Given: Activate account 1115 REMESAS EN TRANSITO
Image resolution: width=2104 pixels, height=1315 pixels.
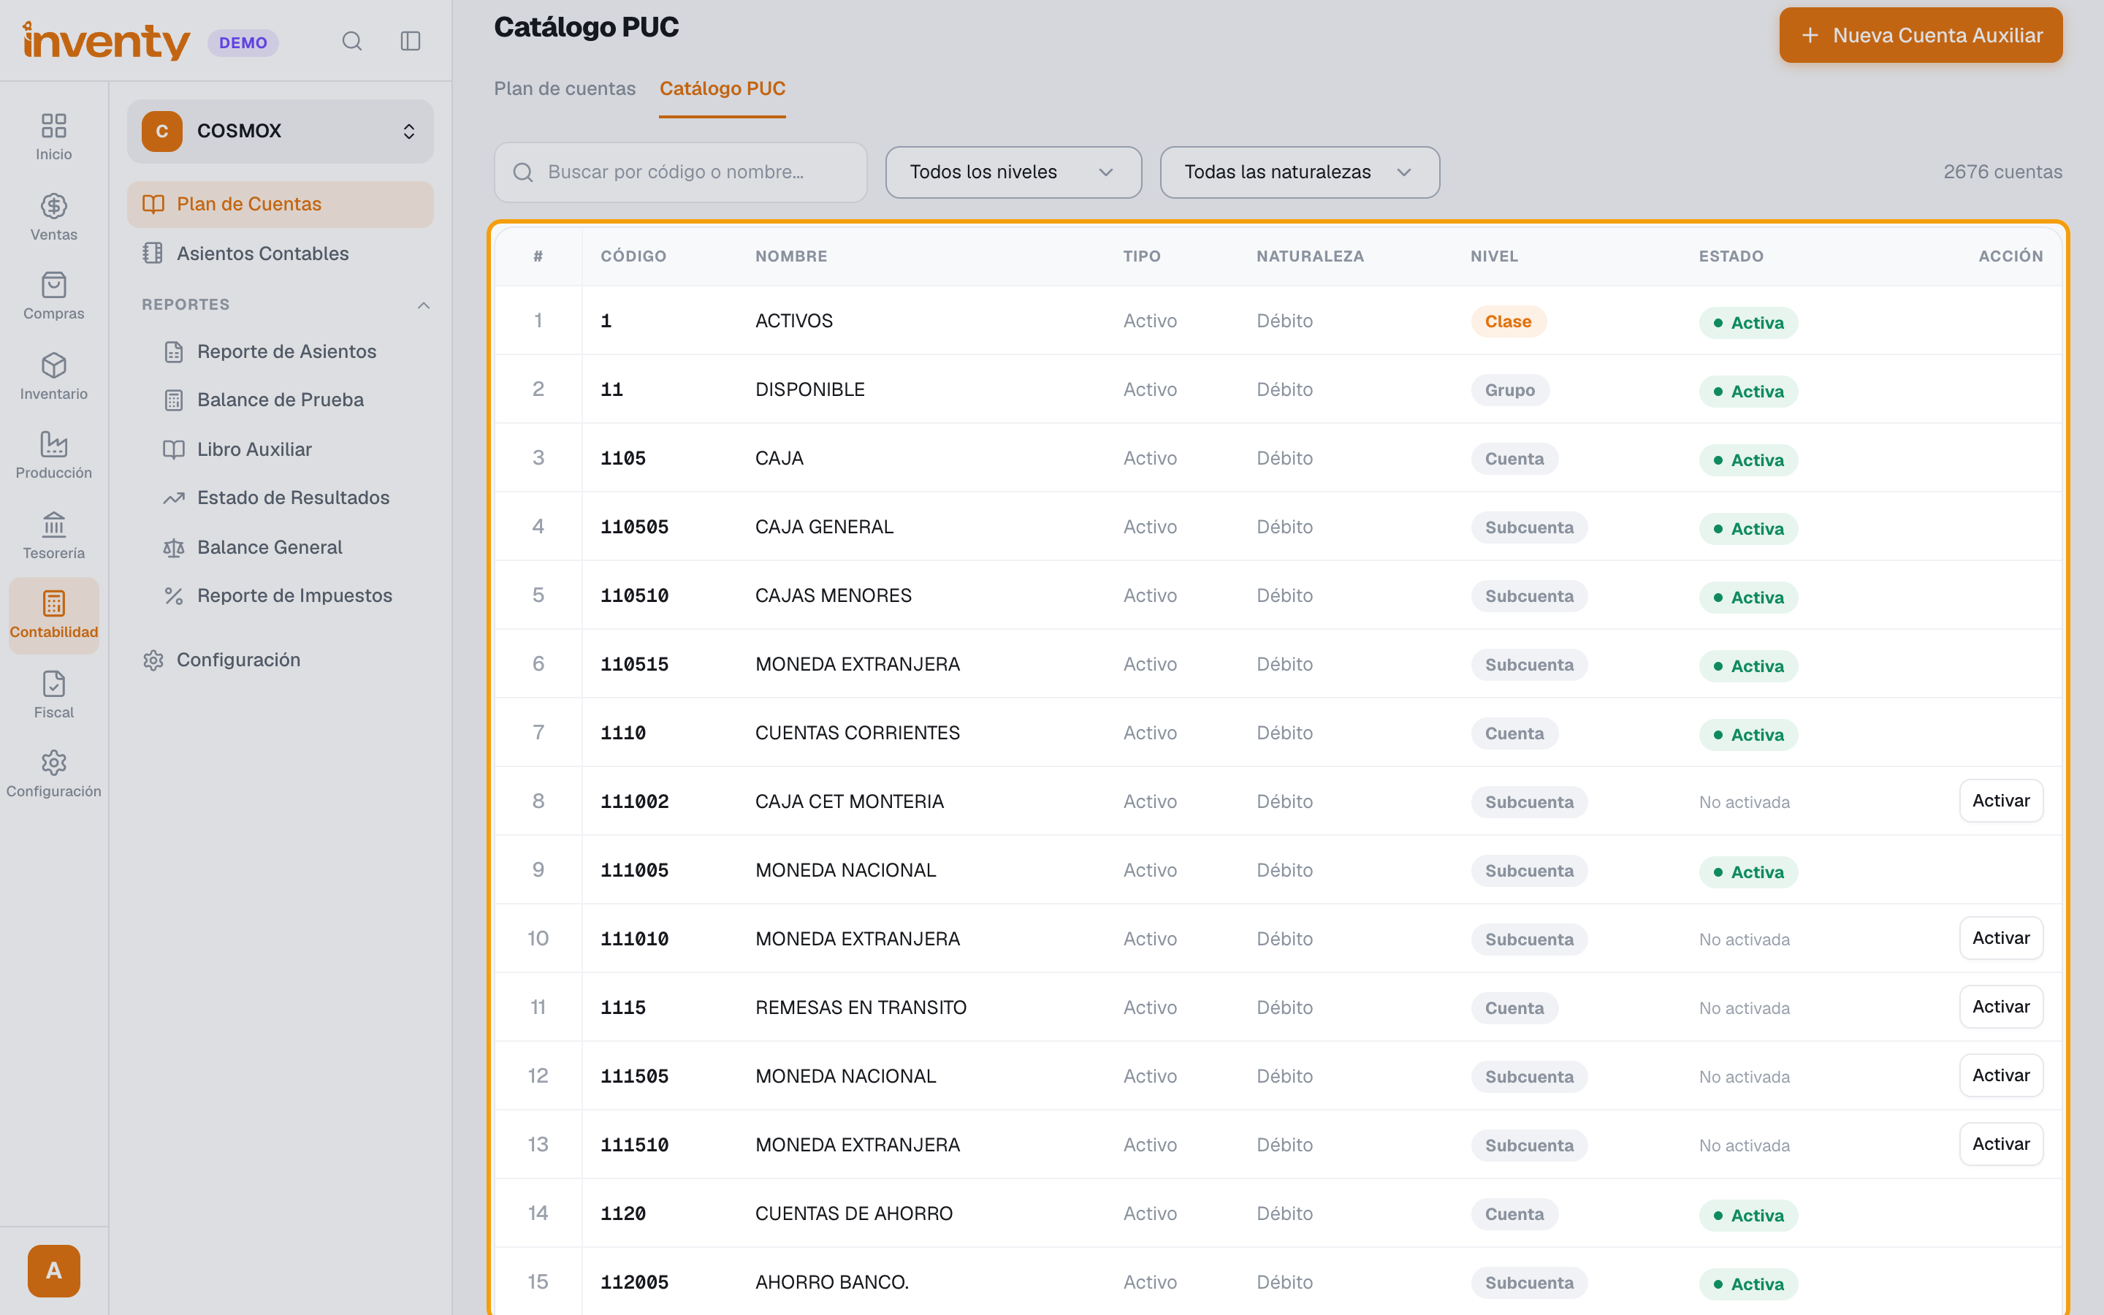Looking at the screenshot, I should 2000,1007.
